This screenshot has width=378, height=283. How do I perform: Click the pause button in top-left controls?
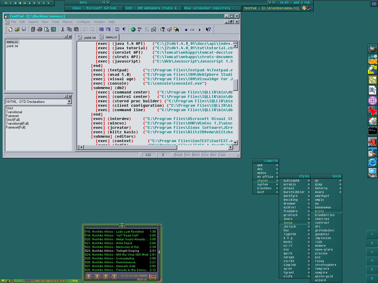15,3
